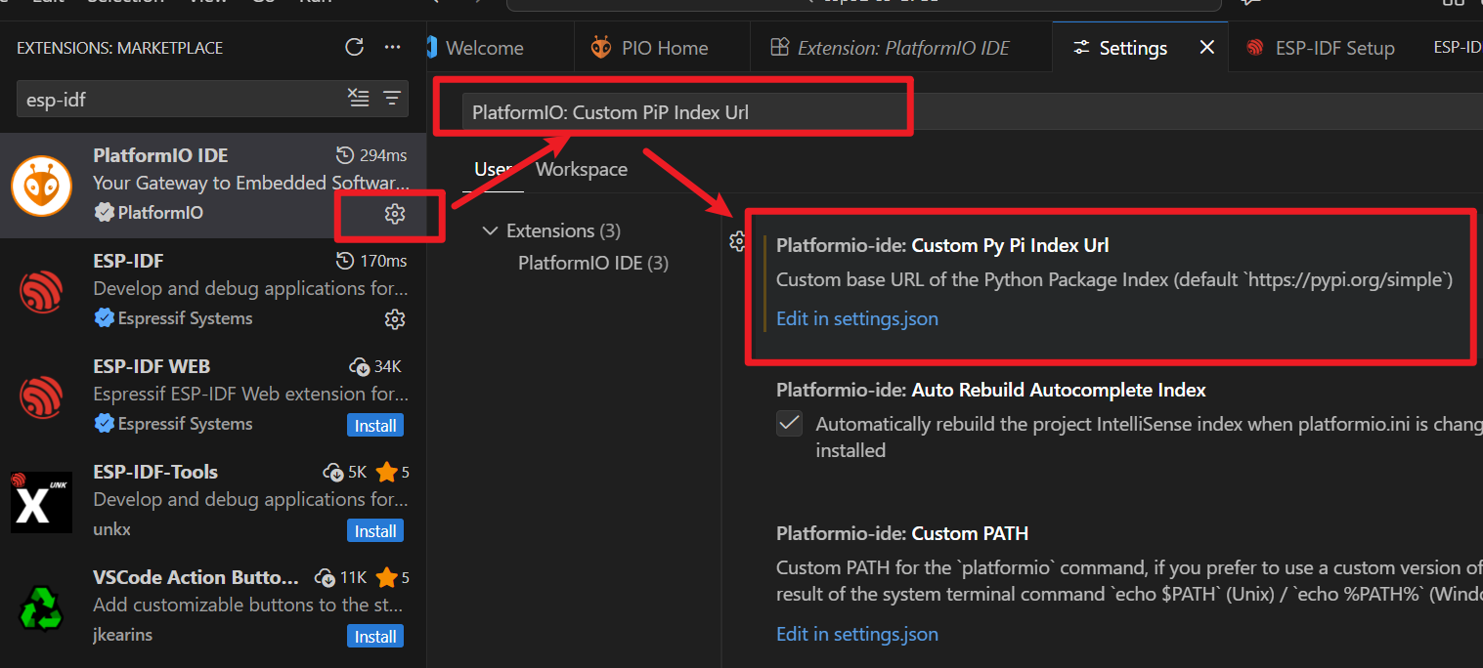Switch to the Workspace settings tab
The height and width of the screenshot is (668, 1483).
point(582,170)
